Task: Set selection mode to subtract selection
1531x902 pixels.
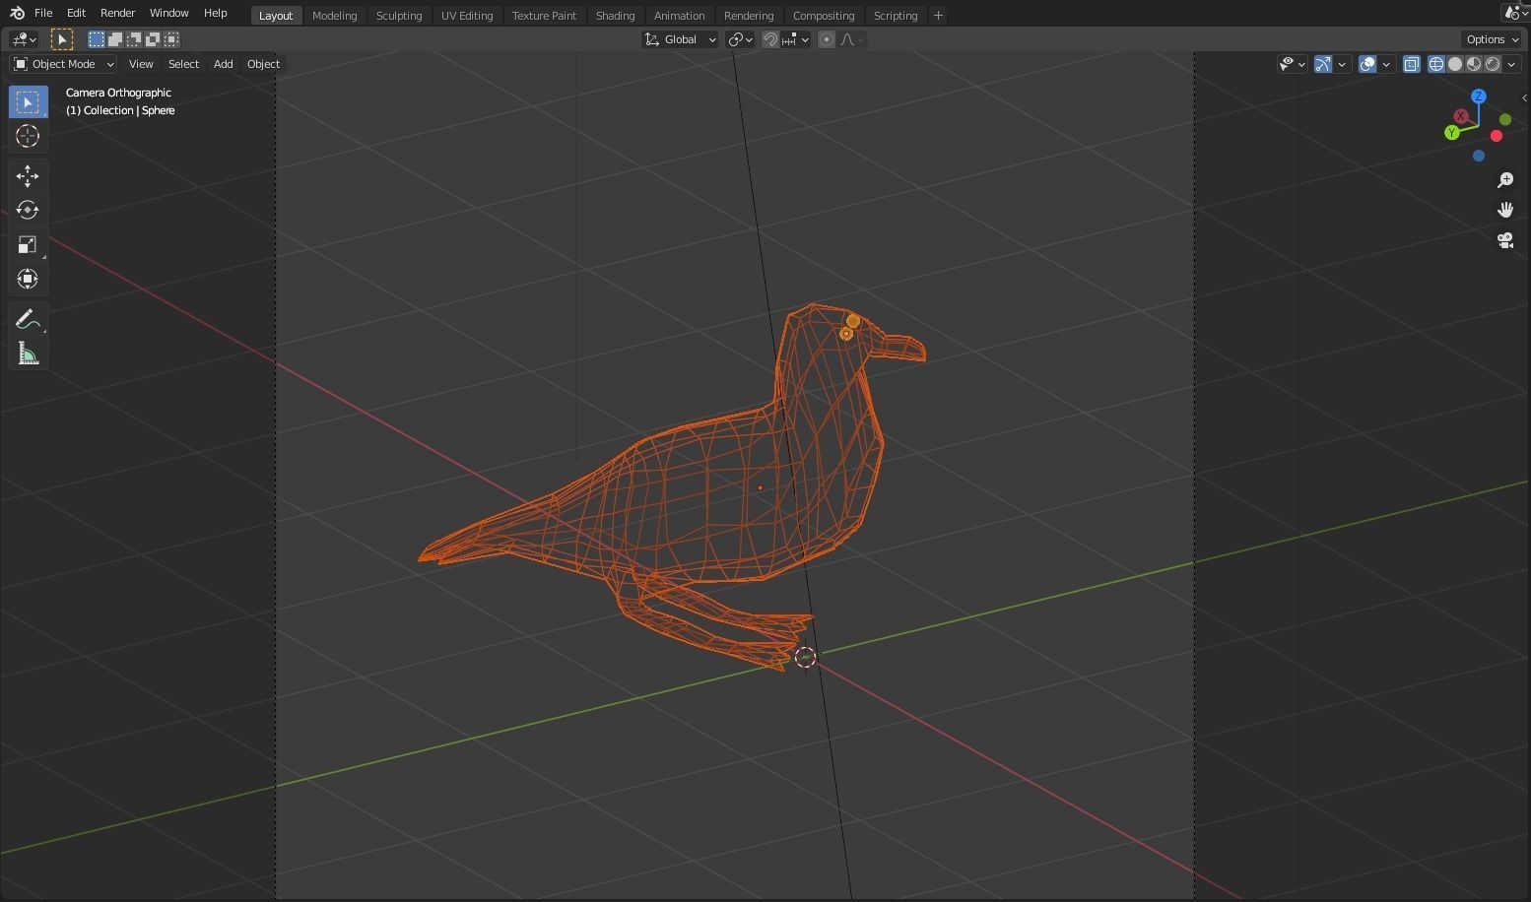Action: tap(134, 39)
